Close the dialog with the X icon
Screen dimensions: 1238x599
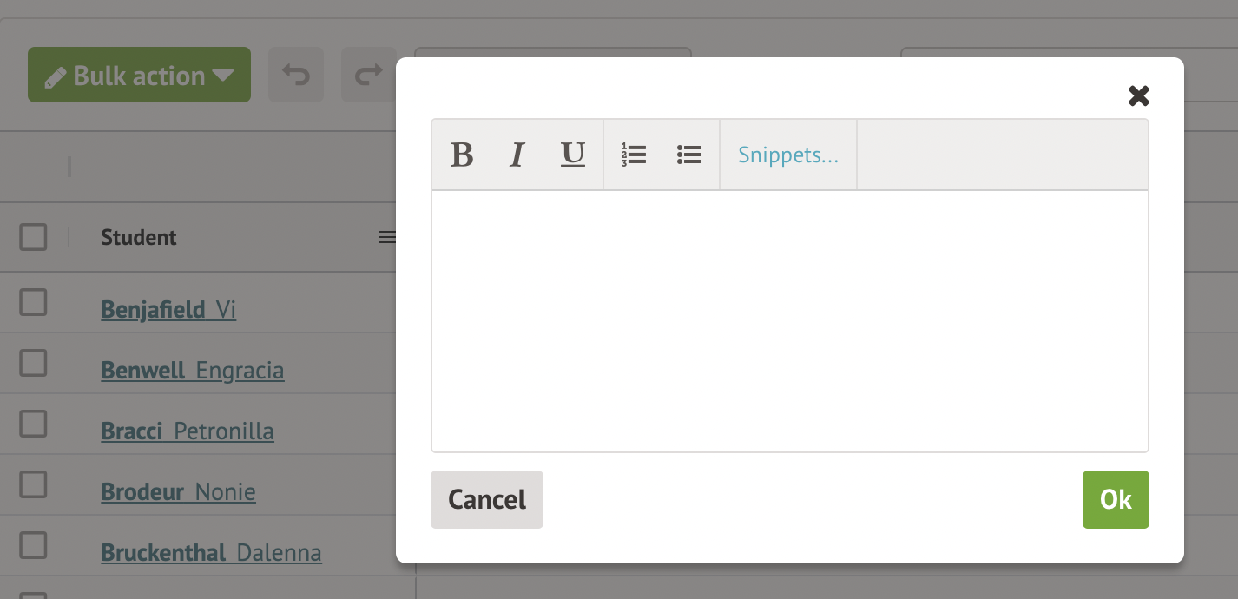pos(1138,95)
